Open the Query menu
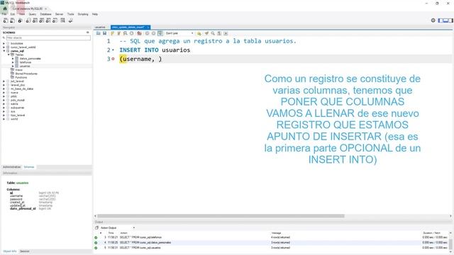 click(x=33, y=14)
